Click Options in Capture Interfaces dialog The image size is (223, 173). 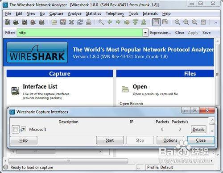[170, 140]
